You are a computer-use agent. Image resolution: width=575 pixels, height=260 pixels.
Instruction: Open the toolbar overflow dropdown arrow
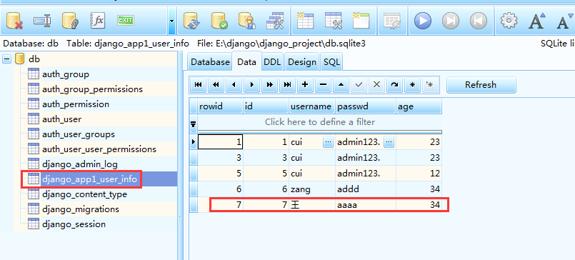pos(171,21)
